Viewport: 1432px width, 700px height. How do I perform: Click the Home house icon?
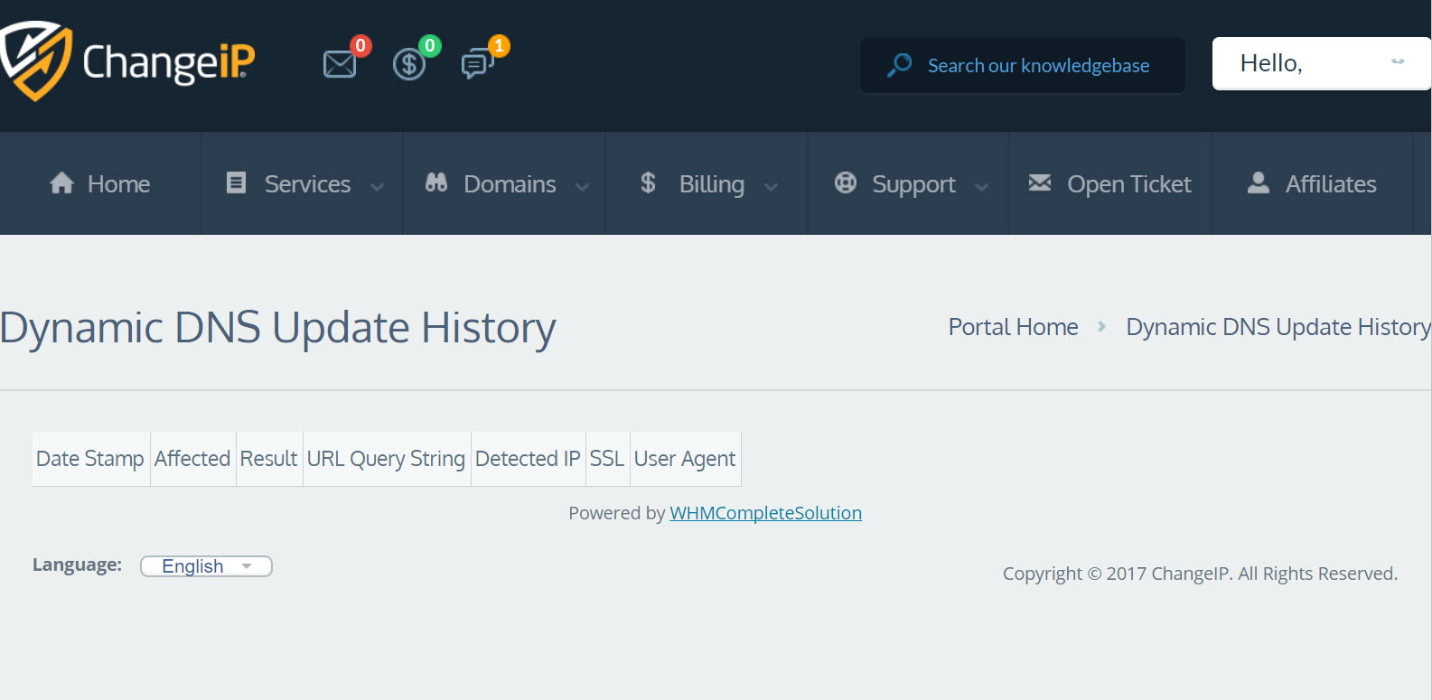(61, 183)
